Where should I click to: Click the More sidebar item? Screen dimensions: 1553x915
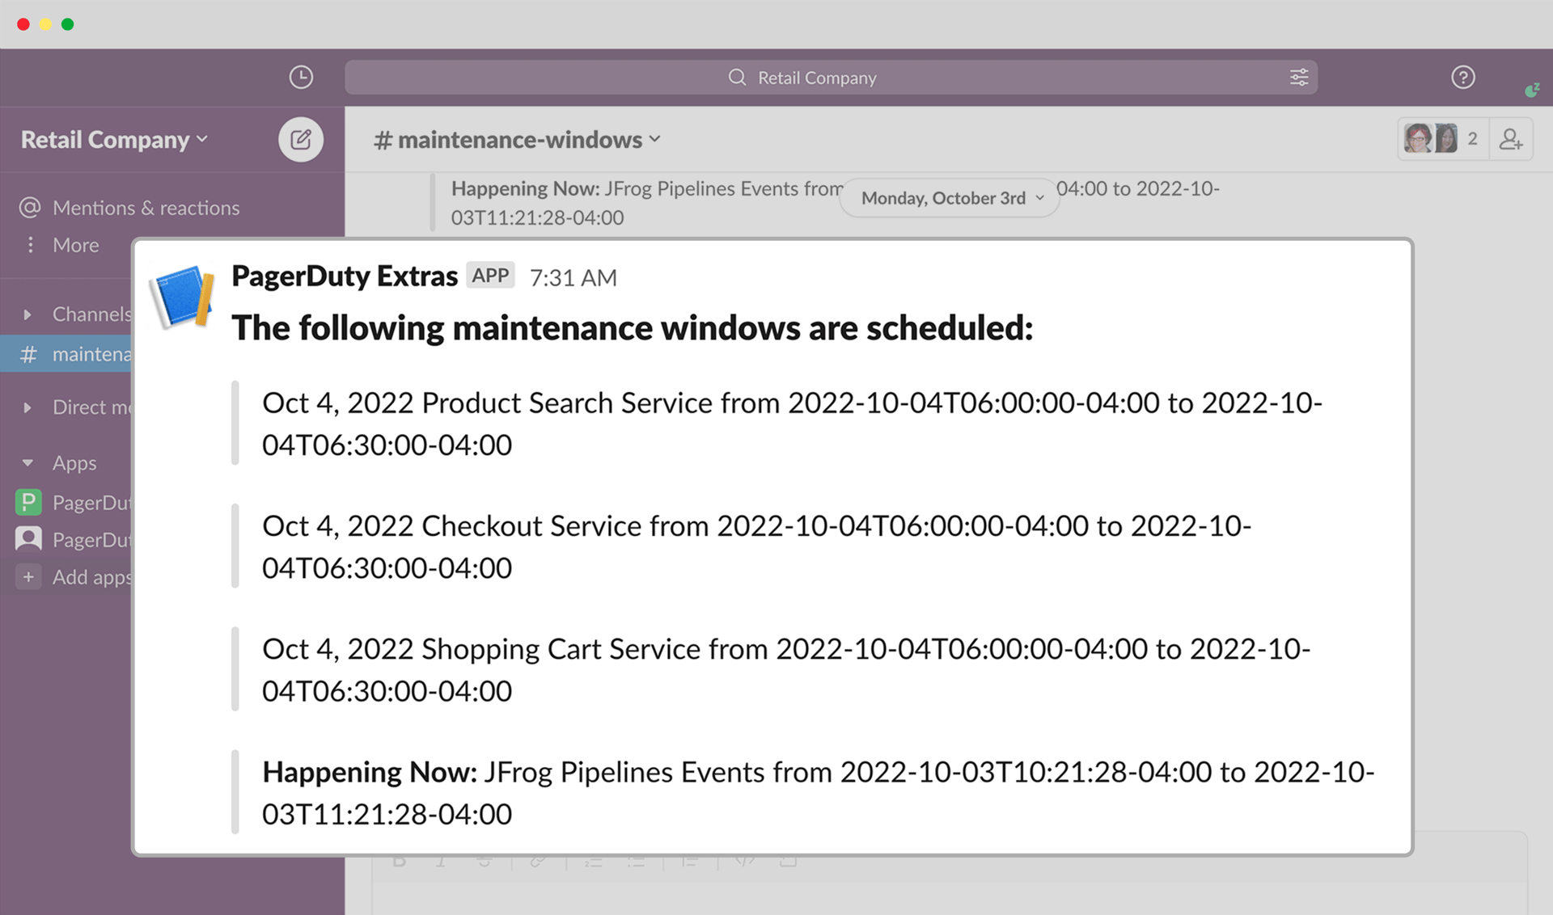pyautogui.click(x=75, y=245)
